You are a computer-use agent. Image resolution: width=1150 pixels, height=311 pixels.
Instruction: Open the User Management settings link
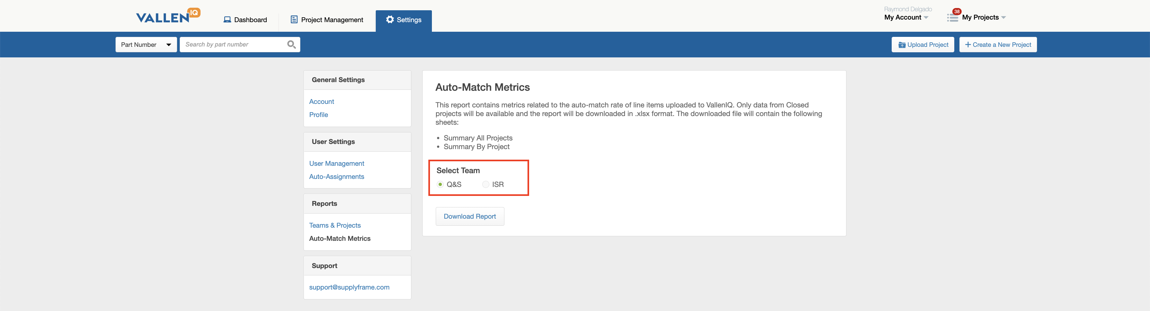pos(337,163)
